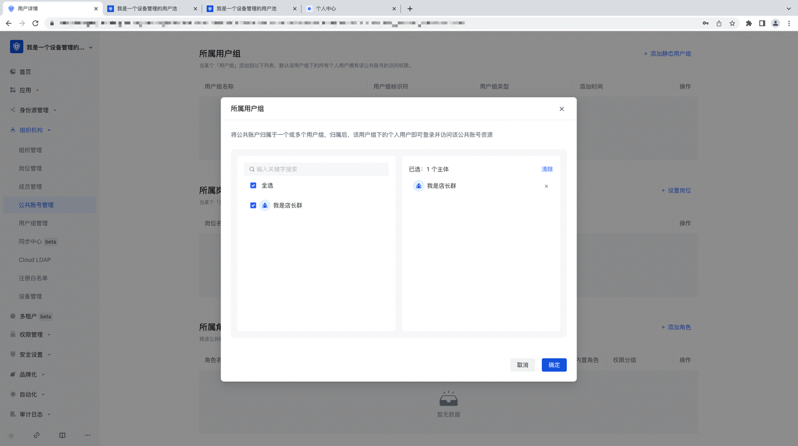
Task: Close the 所属用户组 dialog with X
Action: coord(561,109)
